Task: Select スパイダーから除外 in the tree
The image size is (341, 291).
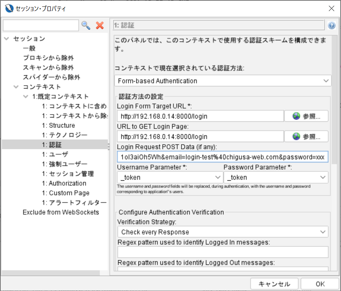Action: [x=51, y=77]
